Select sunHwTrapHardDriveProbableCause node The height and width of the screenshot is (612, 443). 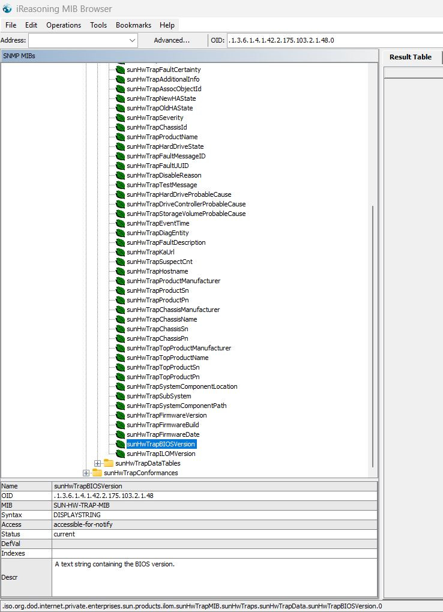point(179,194)
